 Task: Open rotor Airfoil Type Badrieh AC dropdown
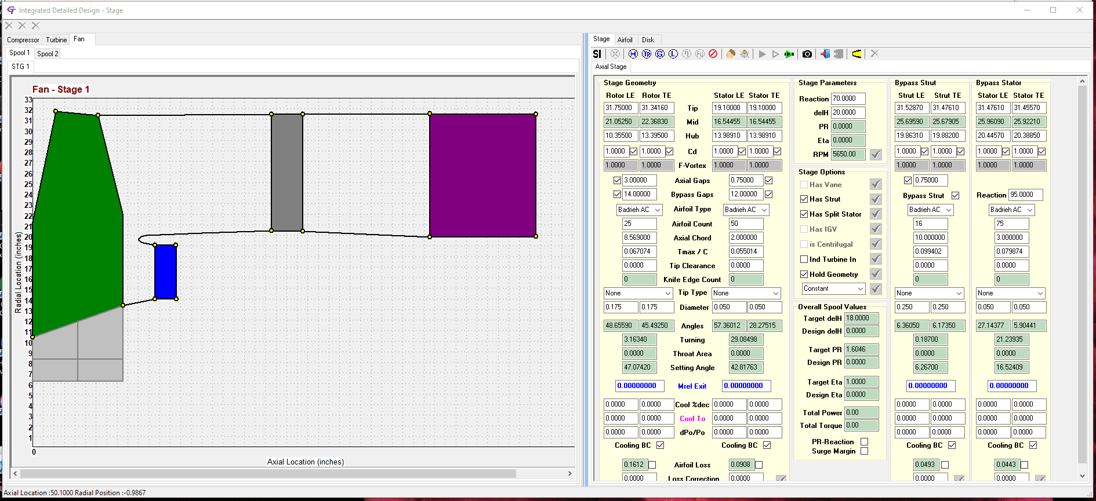640,210
